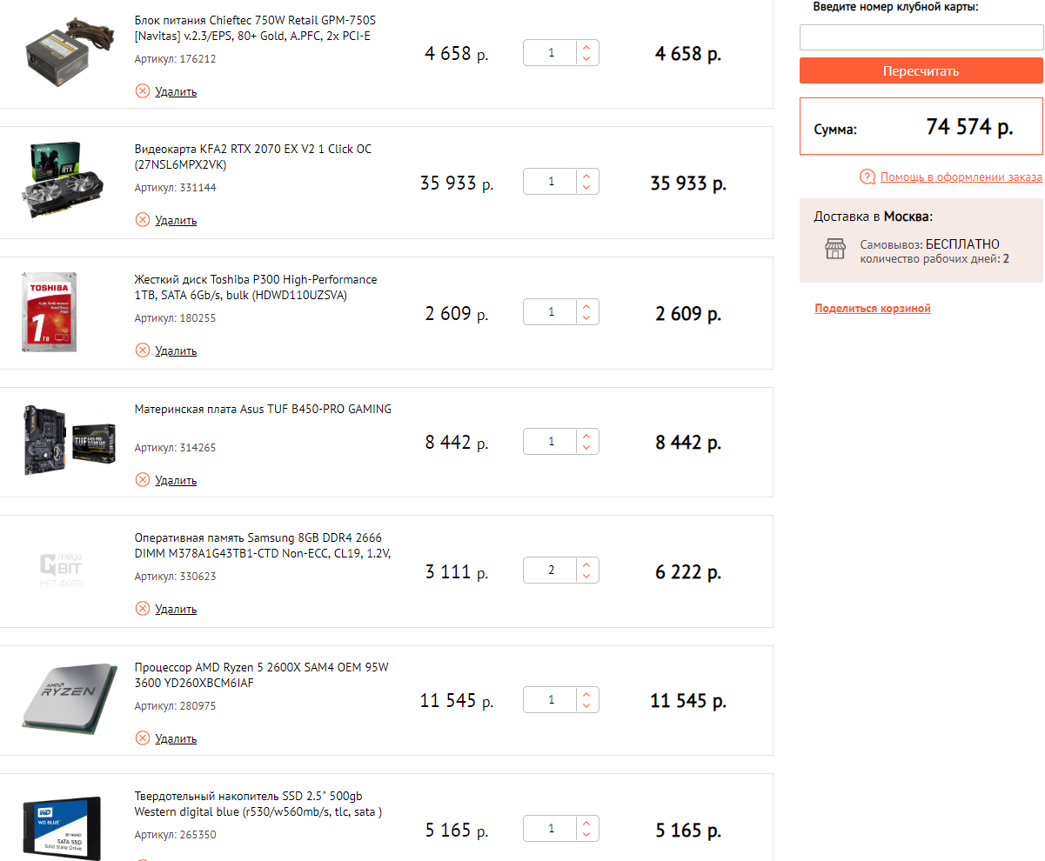The width and height of the screenshot is (1045, 861).
Task: Decrease quantity of Samsung 8GB DDR4 memory
Action: 586,577
